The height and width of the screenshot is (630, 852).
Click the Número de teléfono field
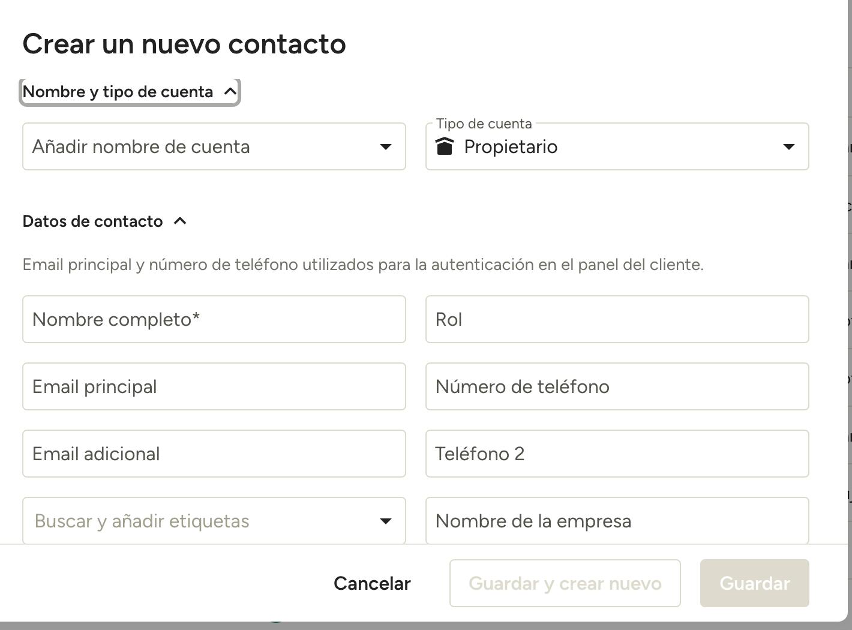[x=617, y=386]
